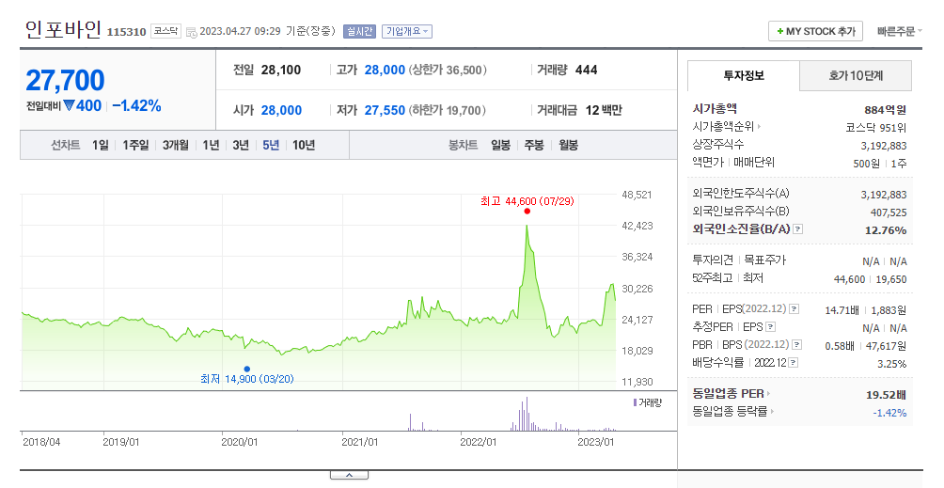Expand the 빠른주문 dropdown
The height and width of the screenshot is (488, 944).
click(x=900, y=31)
